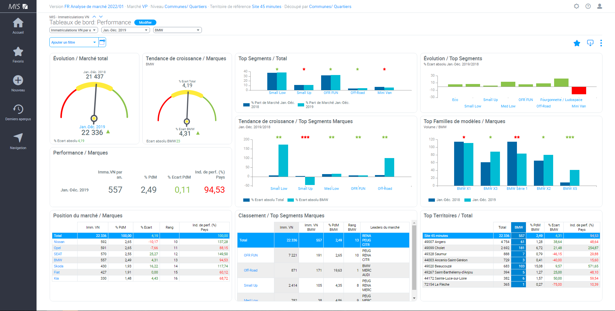Open Favoris in the sidebar
Screen dimensions: 615x311
pos(18,55)
